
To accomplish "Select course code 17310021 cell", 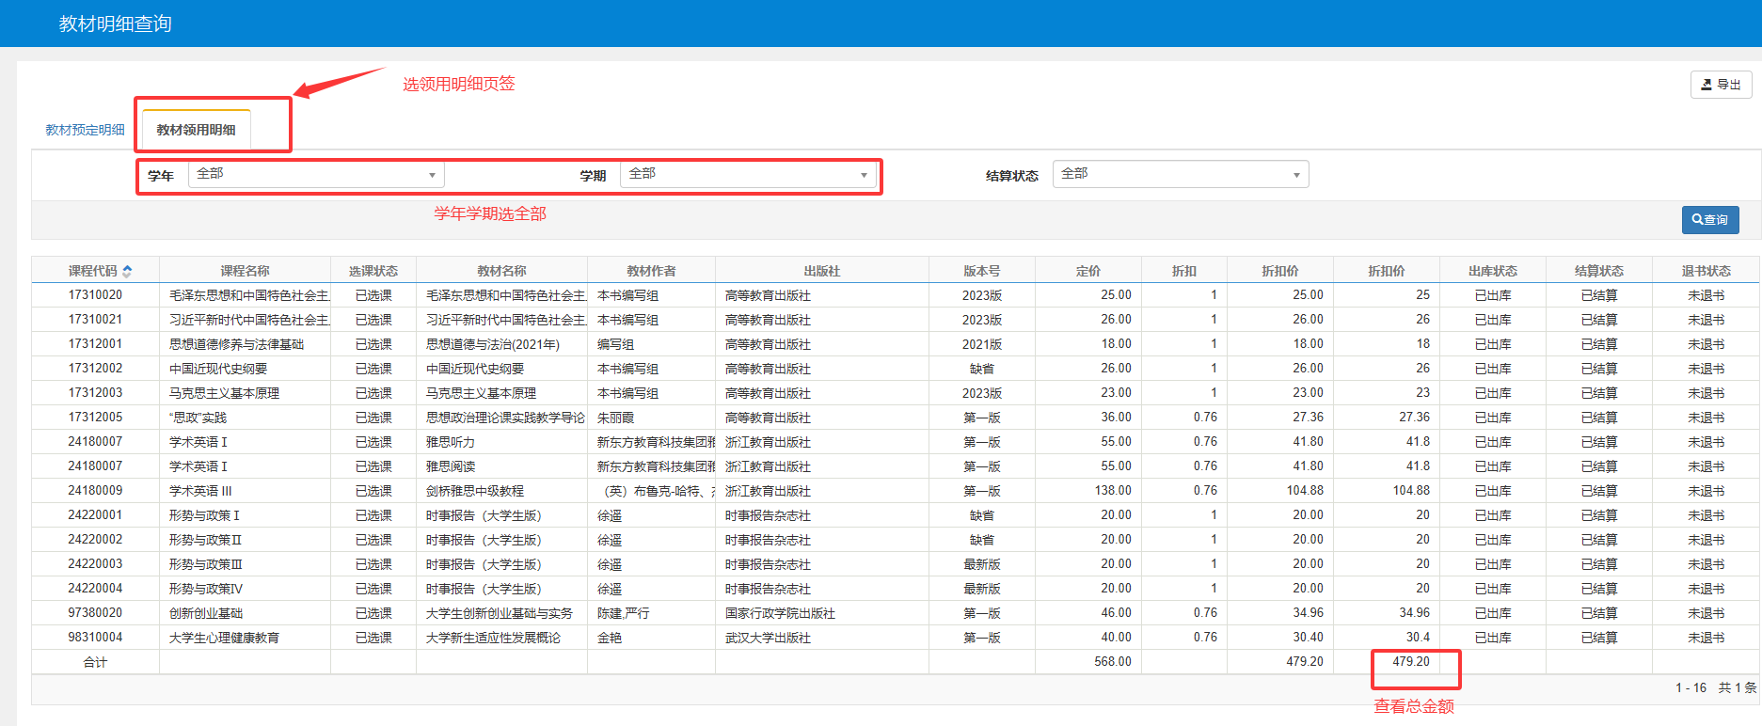I will 95,320.
